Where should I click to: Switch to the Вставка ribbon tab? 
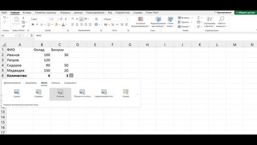click(27, 12)
